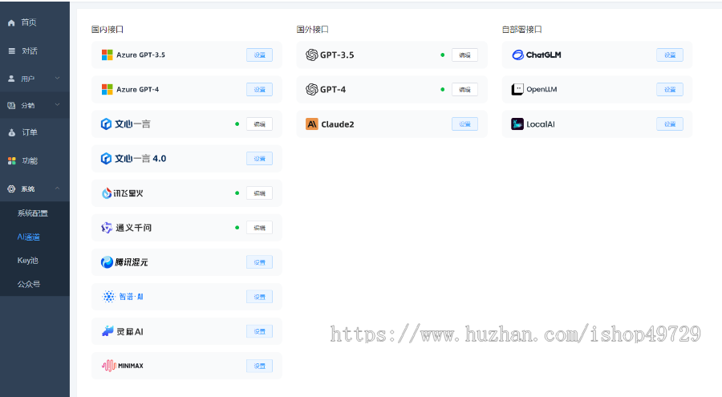Image resolution: width=722 pixels, height=397 pixels.
Task: Open 功能 in the sidebar
Action: tap(30, 160)
